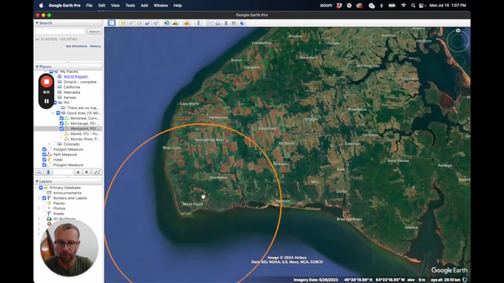Screen dimensions: 504x283
Task: Collapse the Search panel triangle
Action: pyautogui.click(x=37, y=23)
